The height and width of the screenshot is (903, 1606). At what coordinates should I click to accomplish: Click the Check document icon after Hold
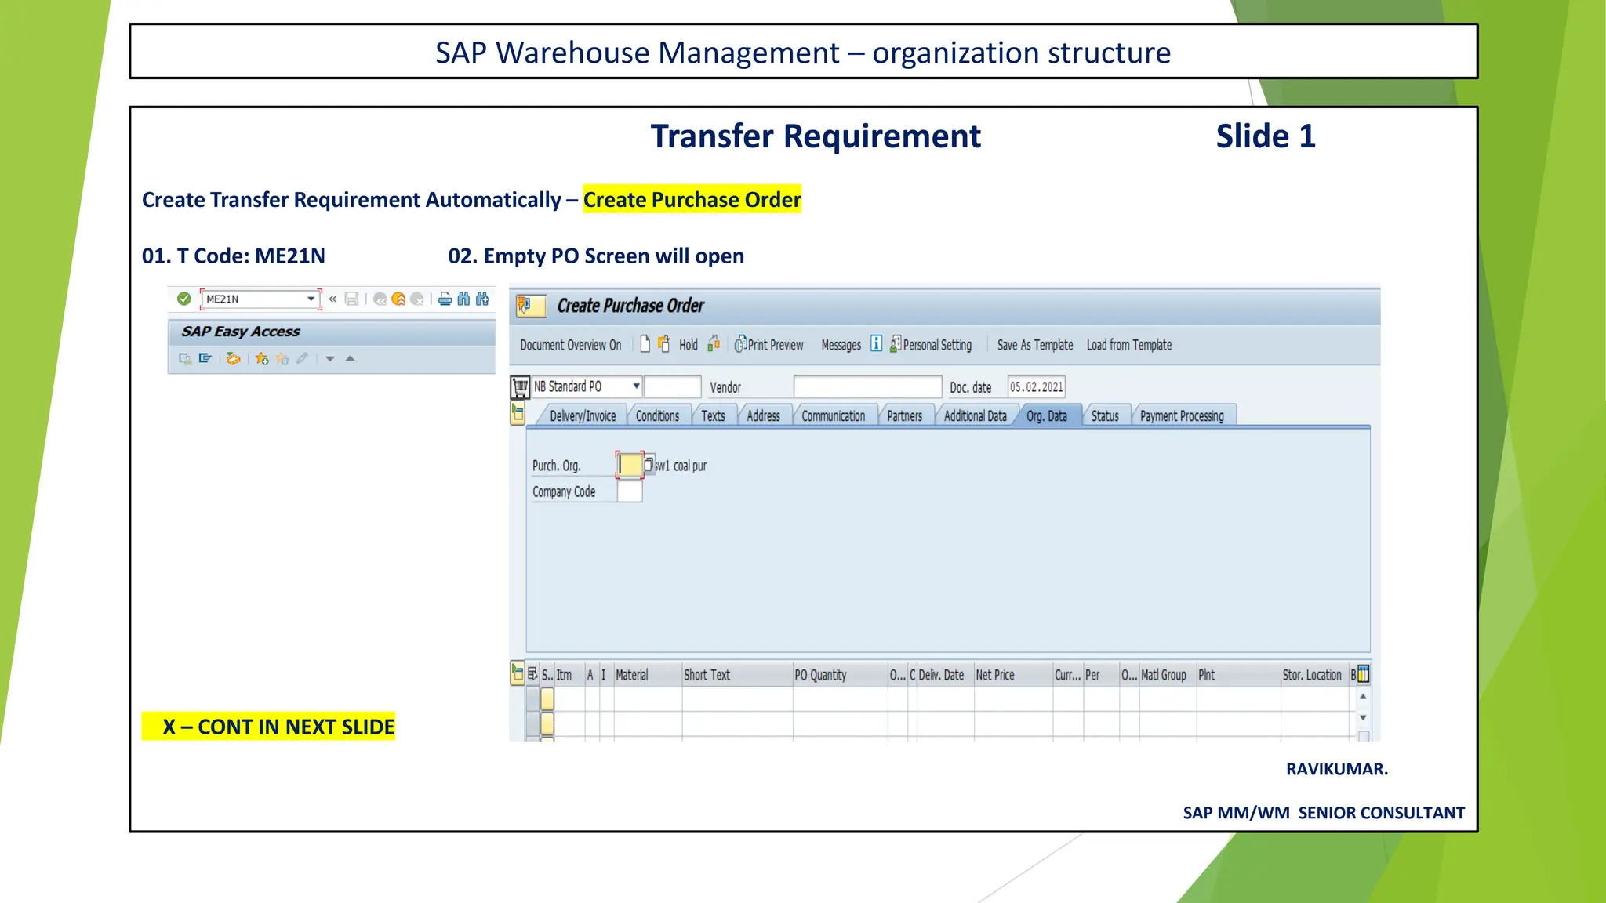click(714, 344)
